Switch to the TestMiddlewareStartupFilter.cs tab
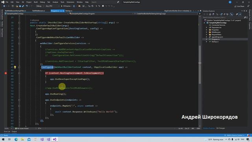Screen dimensions: 252x142 (x=15, y=11)
